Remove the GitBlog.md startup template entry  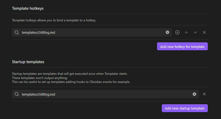(204, 94)
